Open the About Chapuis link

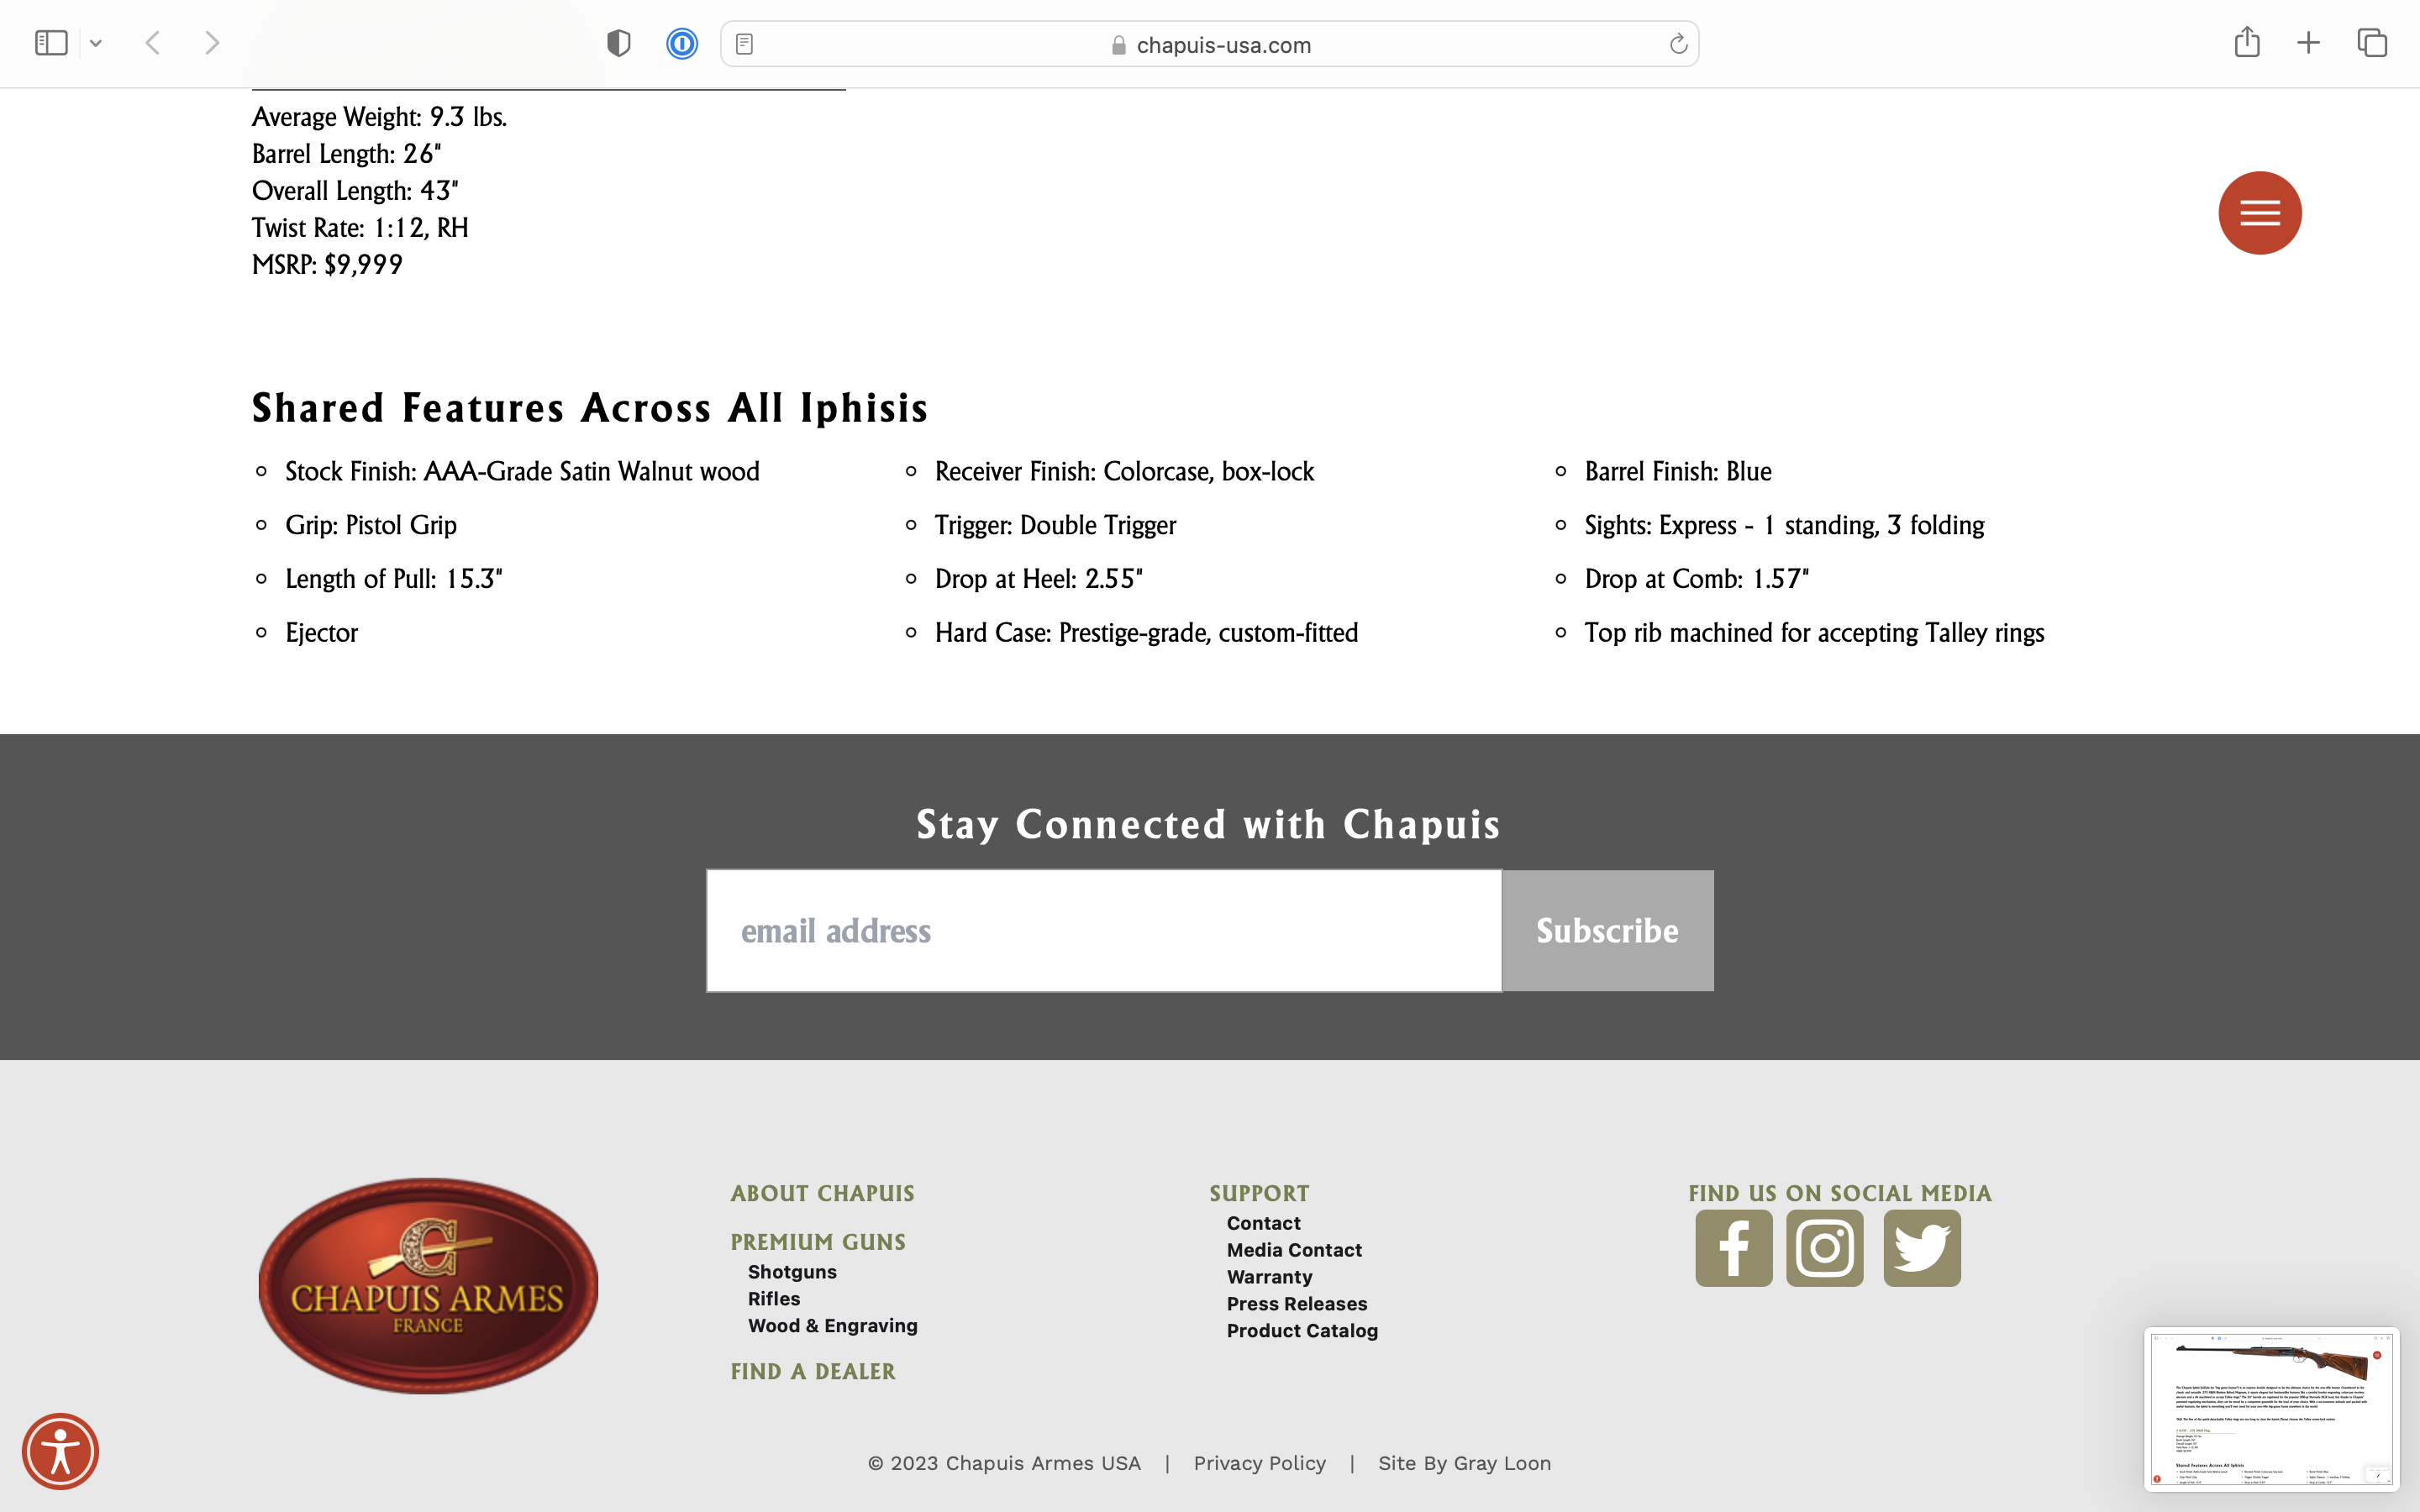pyautogui.click(x=822, y=1194)
